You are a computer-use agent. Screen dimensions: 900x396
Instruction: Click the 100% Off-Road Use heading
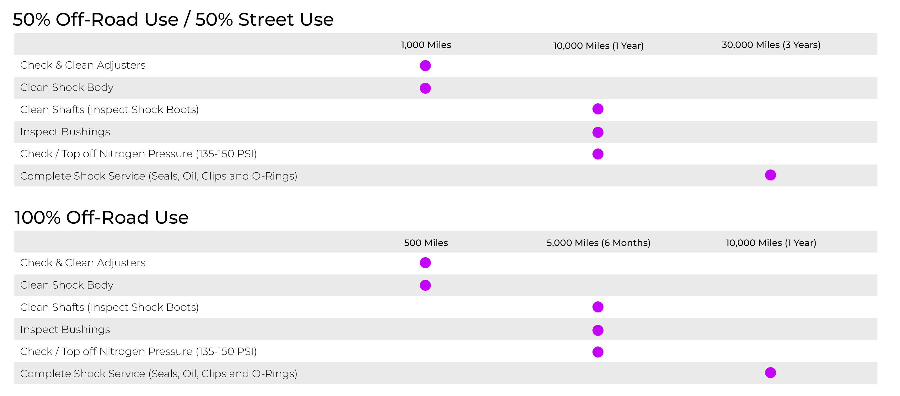(x=101, y=217)
